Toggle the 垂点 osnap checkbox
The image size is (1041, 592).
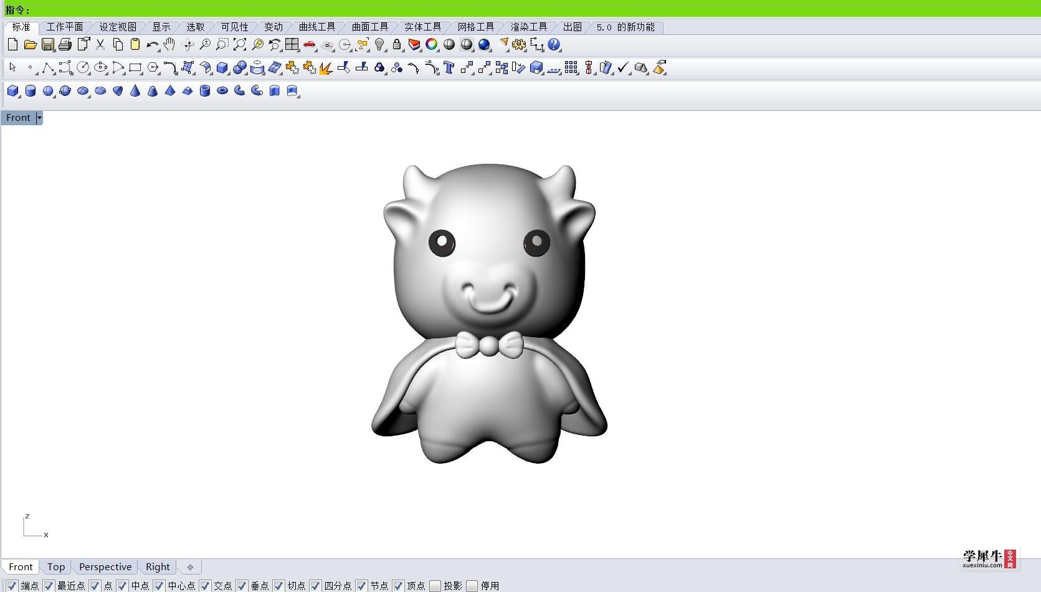point(242,586)
